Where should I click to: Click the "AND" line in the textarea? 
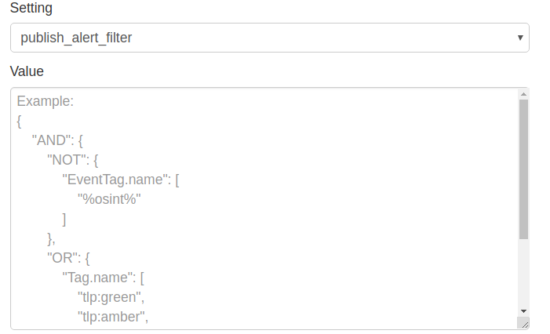pyautogui.click(x=57, y=140)
